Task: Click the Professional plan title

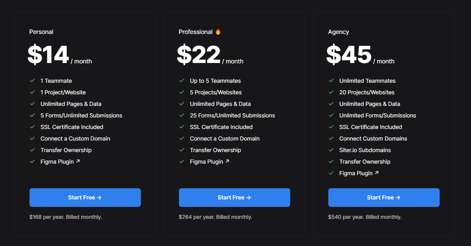Action: (195, 32)
